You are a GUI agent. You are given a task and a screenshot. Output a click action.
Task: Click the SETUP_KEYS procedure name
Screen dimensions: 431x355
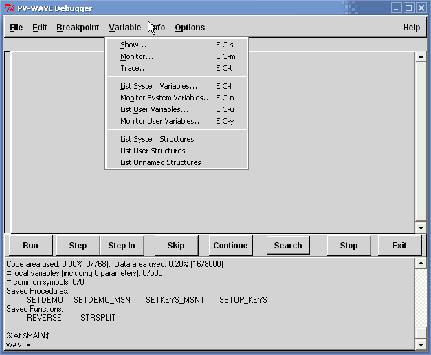pos(243,300)
